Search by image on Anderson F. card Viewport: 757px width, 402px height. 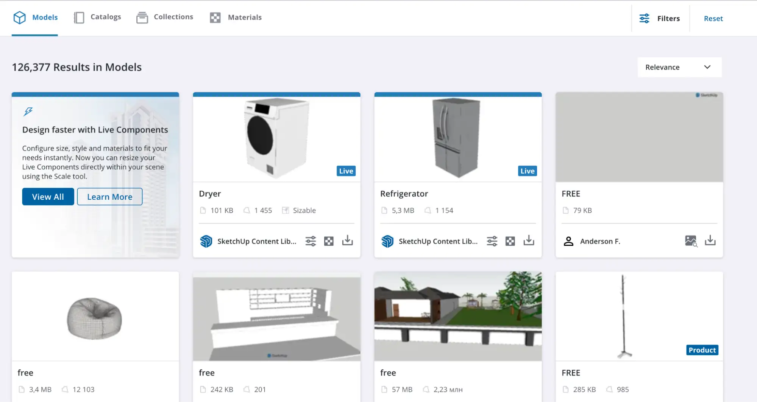[x=691, y=241]
